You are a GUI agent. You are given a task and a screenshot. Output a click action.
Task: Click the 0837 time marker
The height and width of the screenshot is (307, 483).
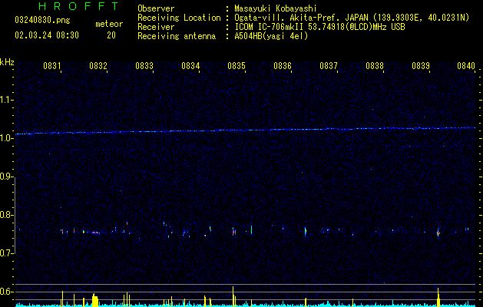tap(329, 65)
